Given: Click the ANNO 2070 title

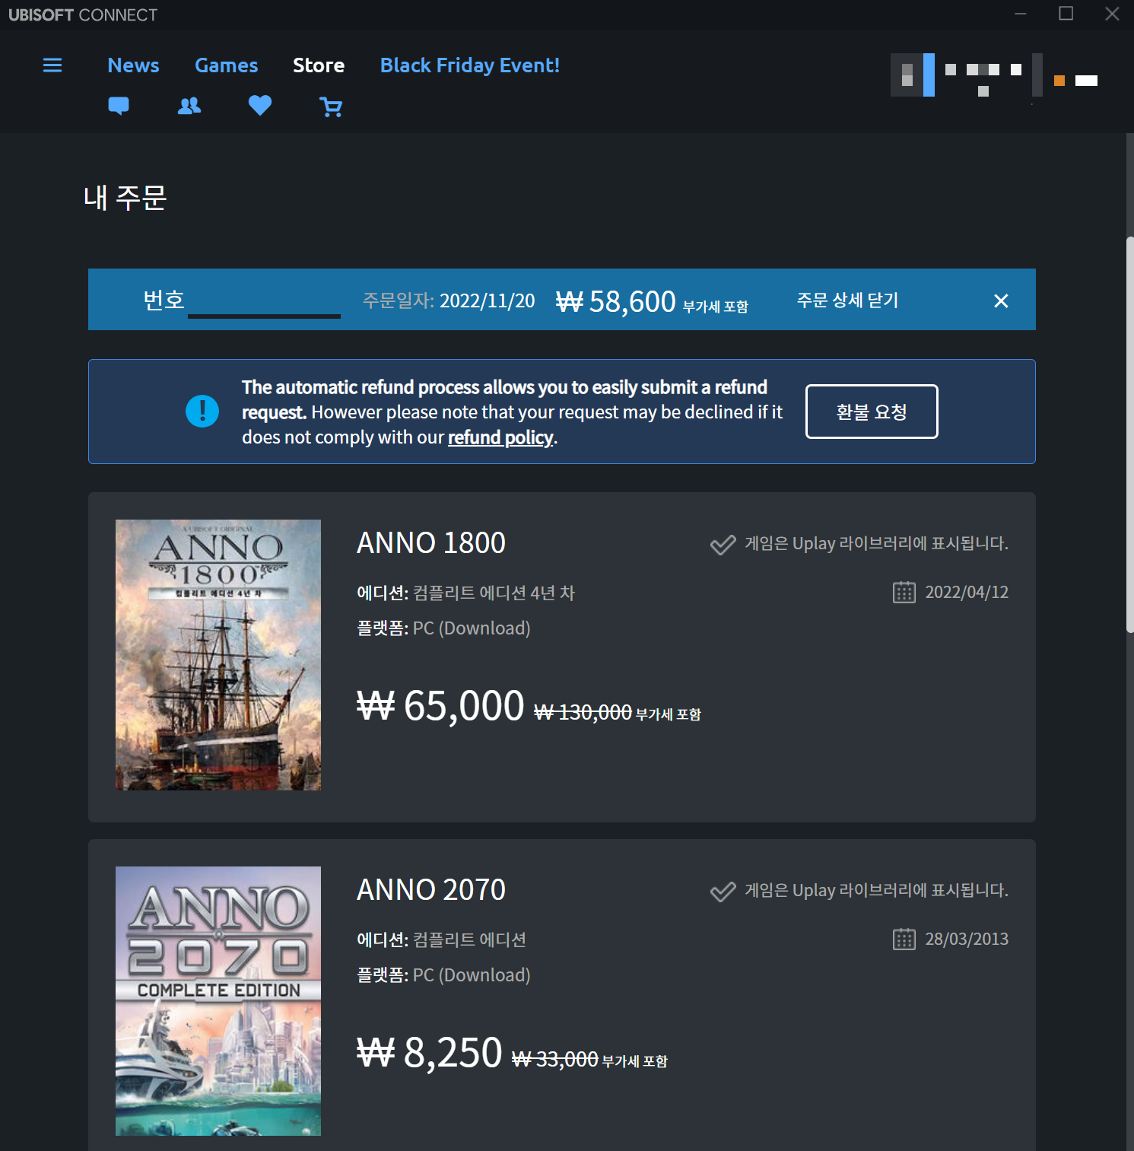Looking at the screenshot, I should (431, 890).
